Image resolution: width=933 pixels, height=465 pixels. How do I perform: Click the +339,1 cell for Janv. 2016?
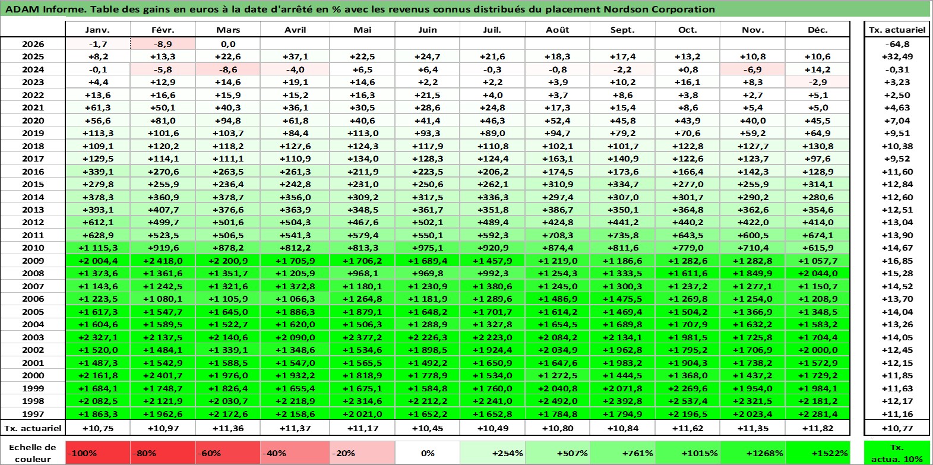click(97, 172)
